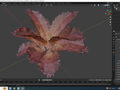Click the Scene Collection icon in outliner

[x=115, y=7]
